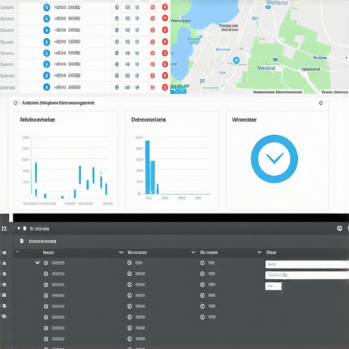349x349 pixels.
Task: Collapse the first row of the dark table using its chevron
Action: pos(37,262)
